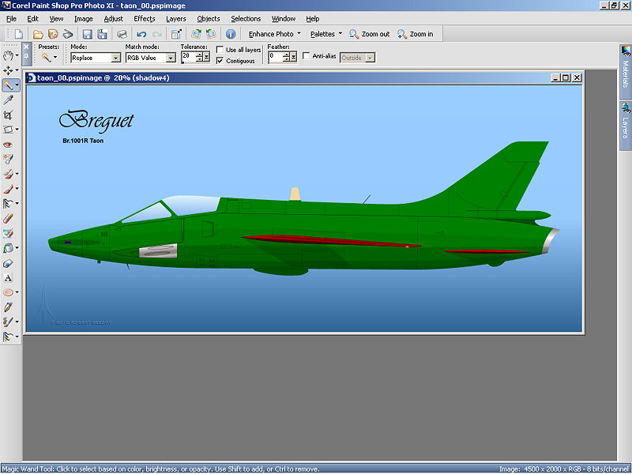
Task: Open the Feather pop-up slider arrow
Action: click(x=294, y=58)
